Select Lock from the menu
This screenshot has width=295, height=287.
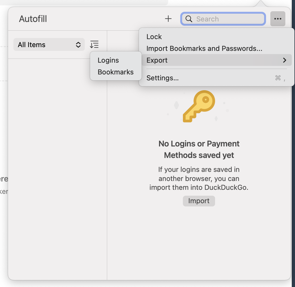[216, 37]
